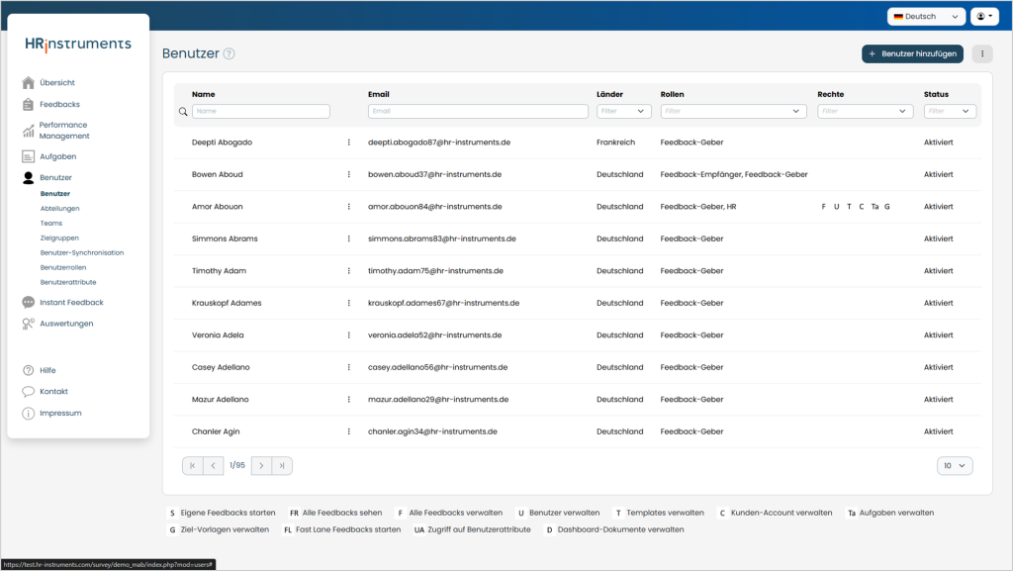The height and width of the screenshot is (571, 1013).
Task: Open row actions for Deepti Abogado
Action: pos(349,143)
